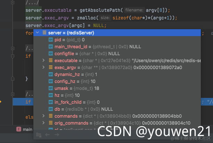Click the hz value icon
This screenshot has height=143, width=213.
51,95
